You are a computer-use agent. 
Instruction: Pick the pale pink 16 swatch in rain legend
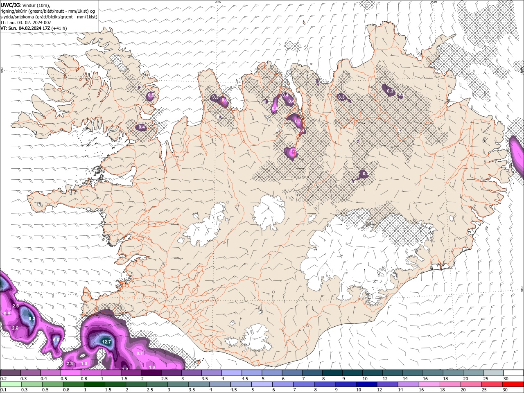[429, 384]
